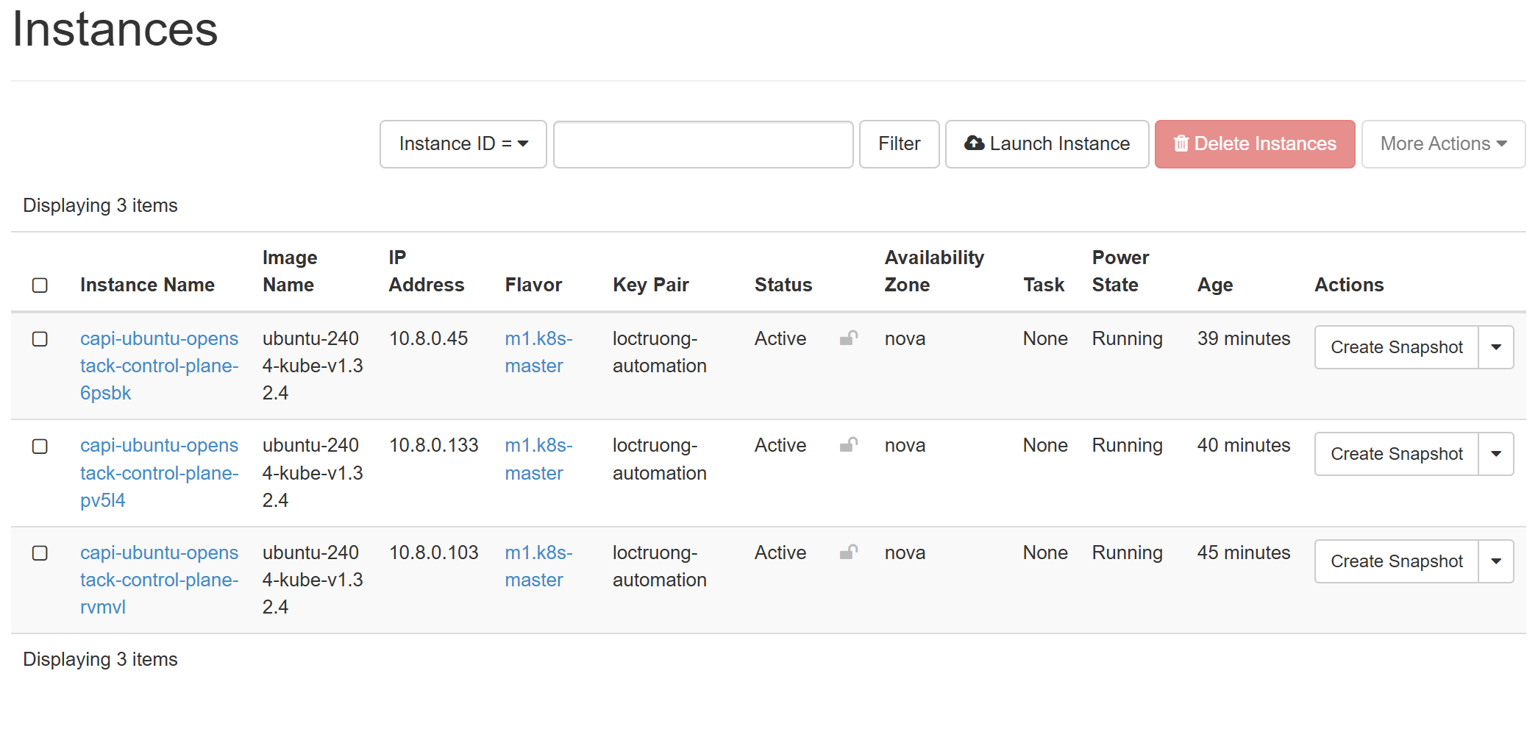Click the unlocked padlock icon for instance 6psbk
Screen dimensions: 1538x732
pos(848,338)
